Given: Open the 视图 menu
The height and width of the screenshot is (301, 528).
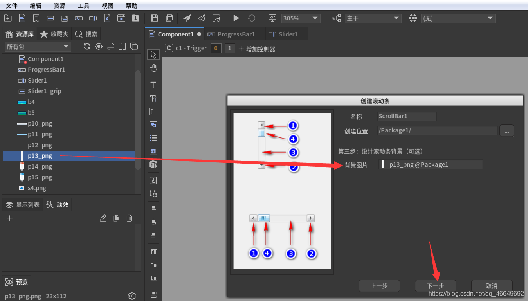Looking at the screenshot, I should tap(108, 5).
